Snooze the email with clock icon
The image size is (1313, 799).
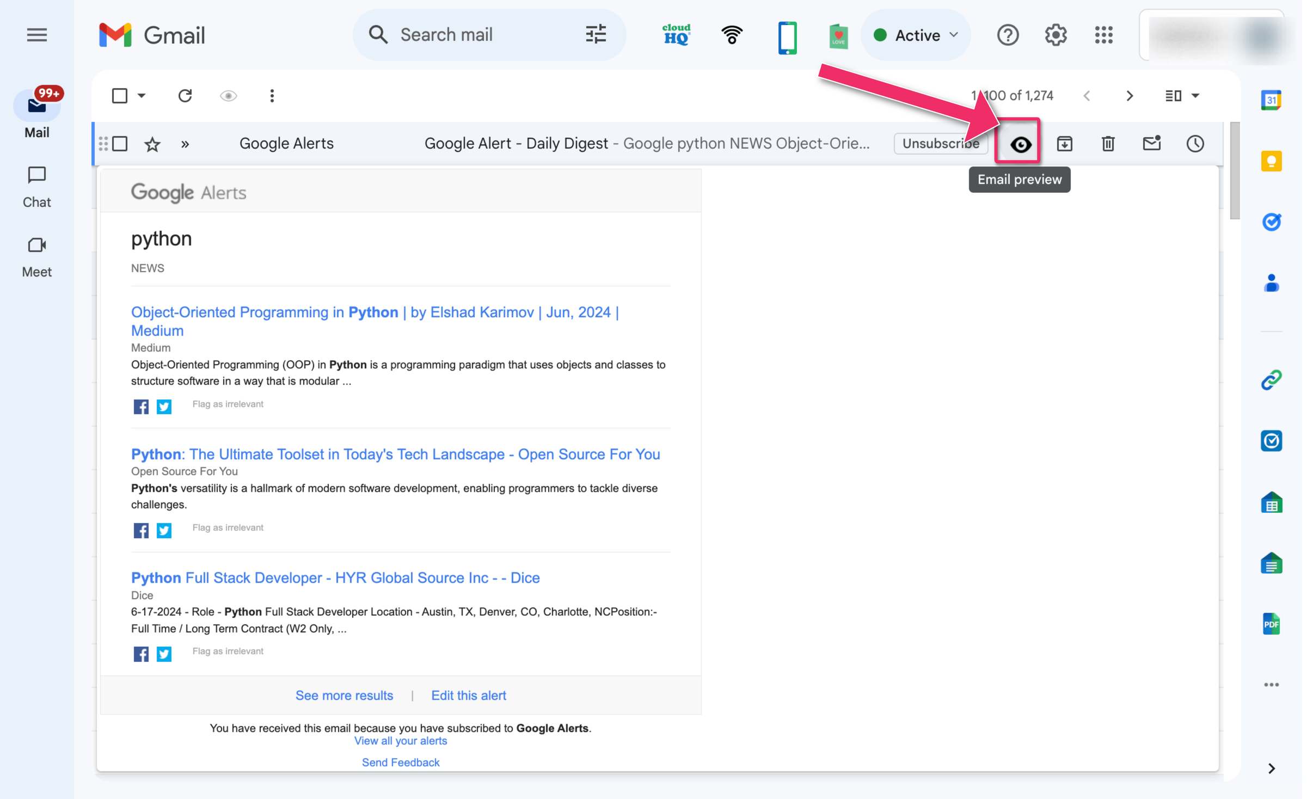click(1195, 144)
